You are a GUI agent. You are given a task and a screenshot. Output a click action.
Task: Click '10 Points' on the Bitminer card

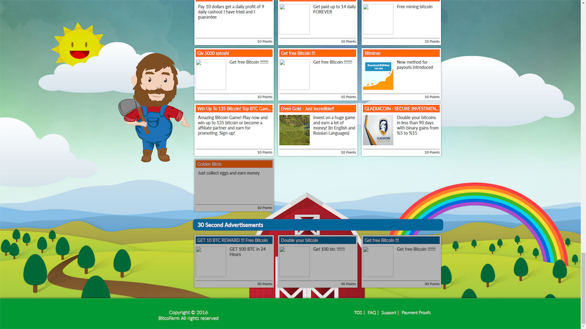click(x=432, y=97)
